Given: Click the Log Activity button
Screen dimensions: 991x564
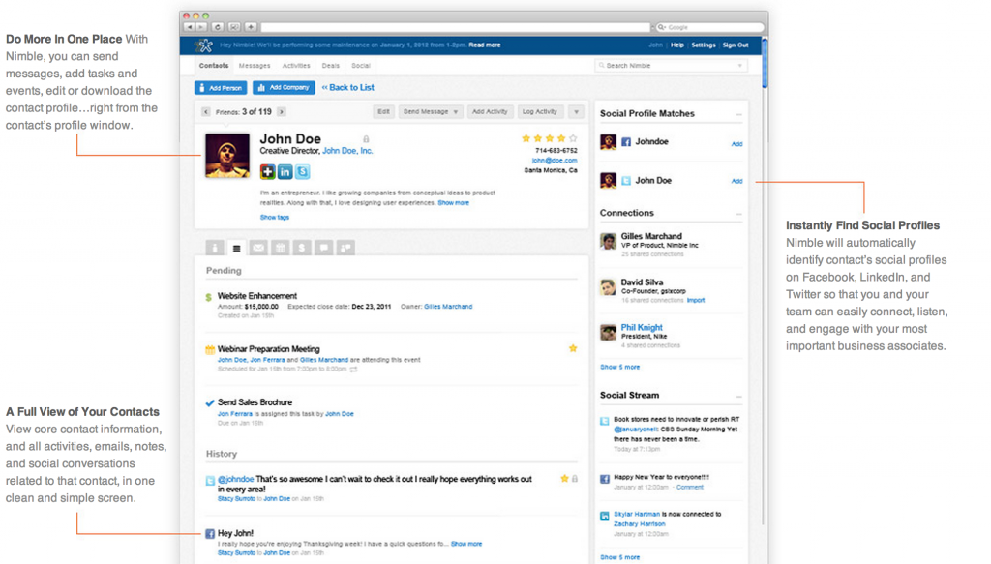Looking at the screenshot, I should (540, 112).
